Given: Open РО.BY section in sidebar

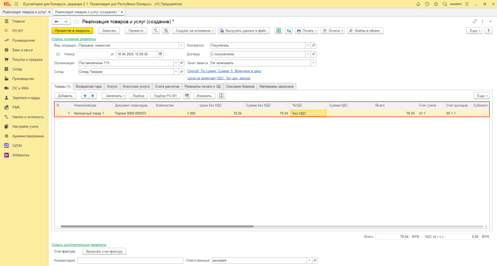Looking at the screenshot, I should pos(18,31).
